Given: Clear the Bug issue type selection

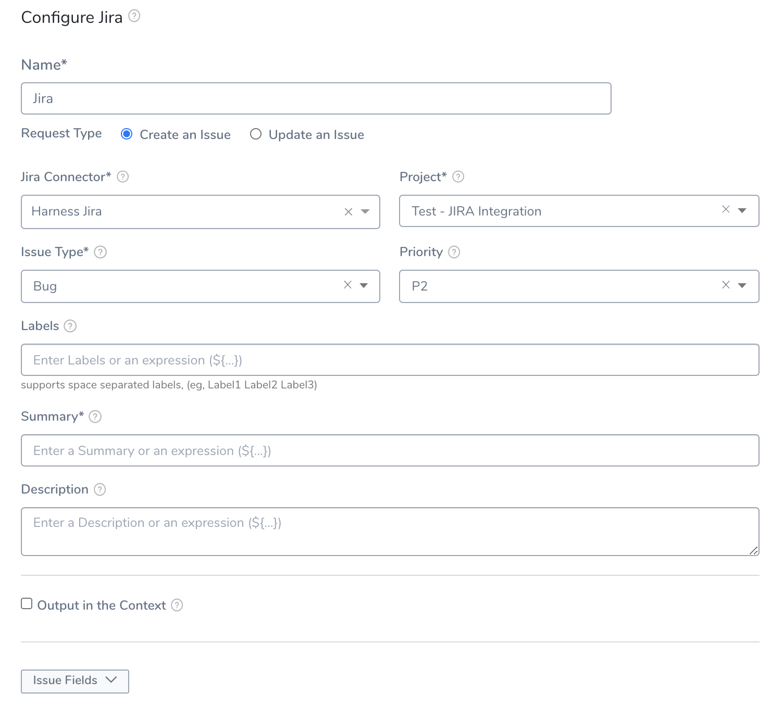Looking at the screenshot, I should pos(347,285).
